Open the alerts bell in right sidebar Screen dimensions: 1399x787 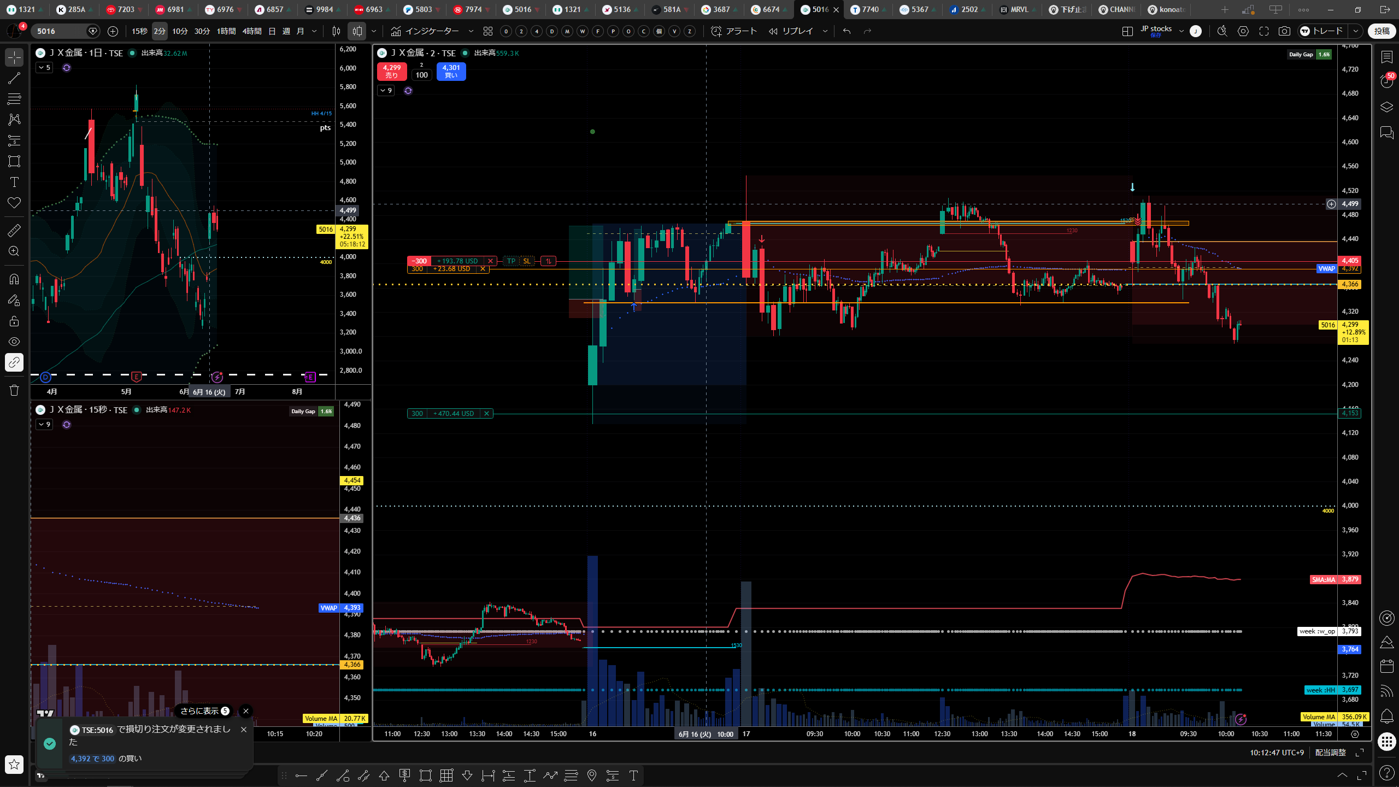[x=1386, y=716]
